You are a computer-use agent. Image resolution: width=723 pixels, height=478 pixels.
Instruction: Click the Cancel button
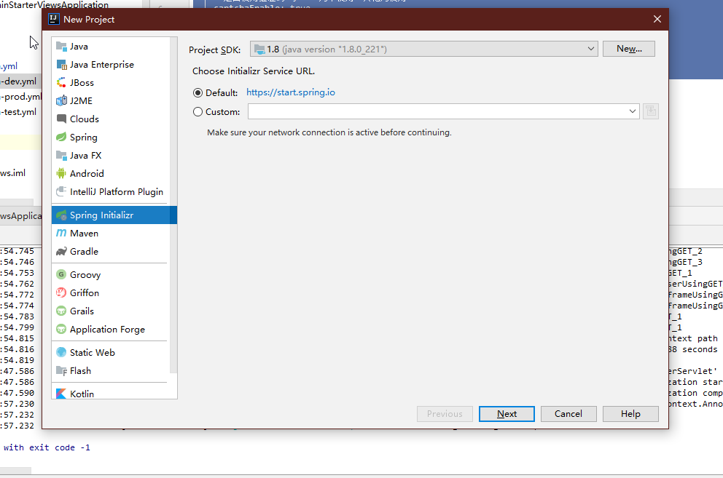pos(568,414)
